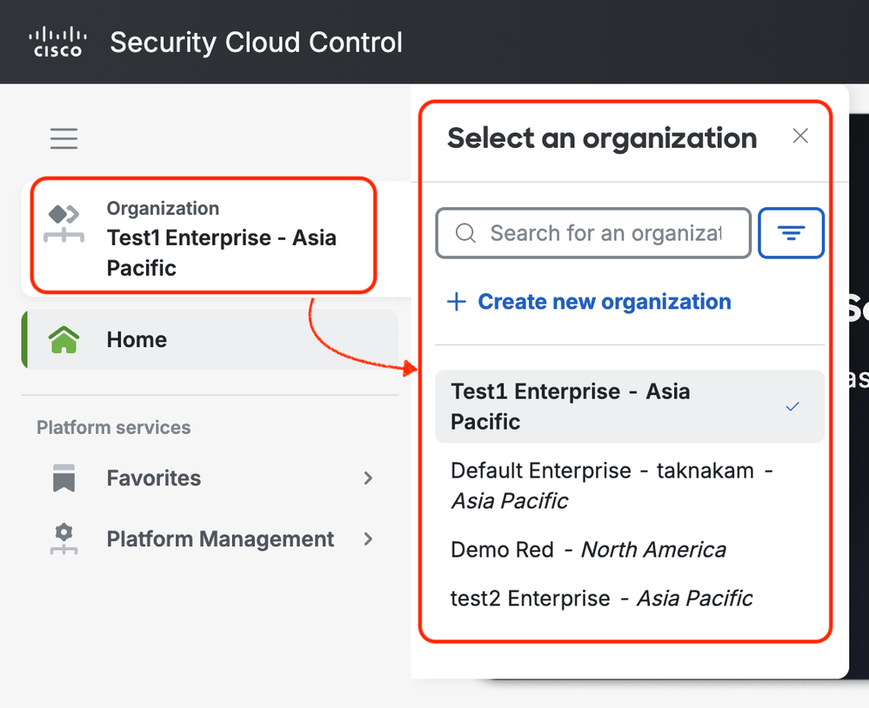869x708 pixels.
Task: Click the Favorites bookmark icon
Action: [64, 478]
